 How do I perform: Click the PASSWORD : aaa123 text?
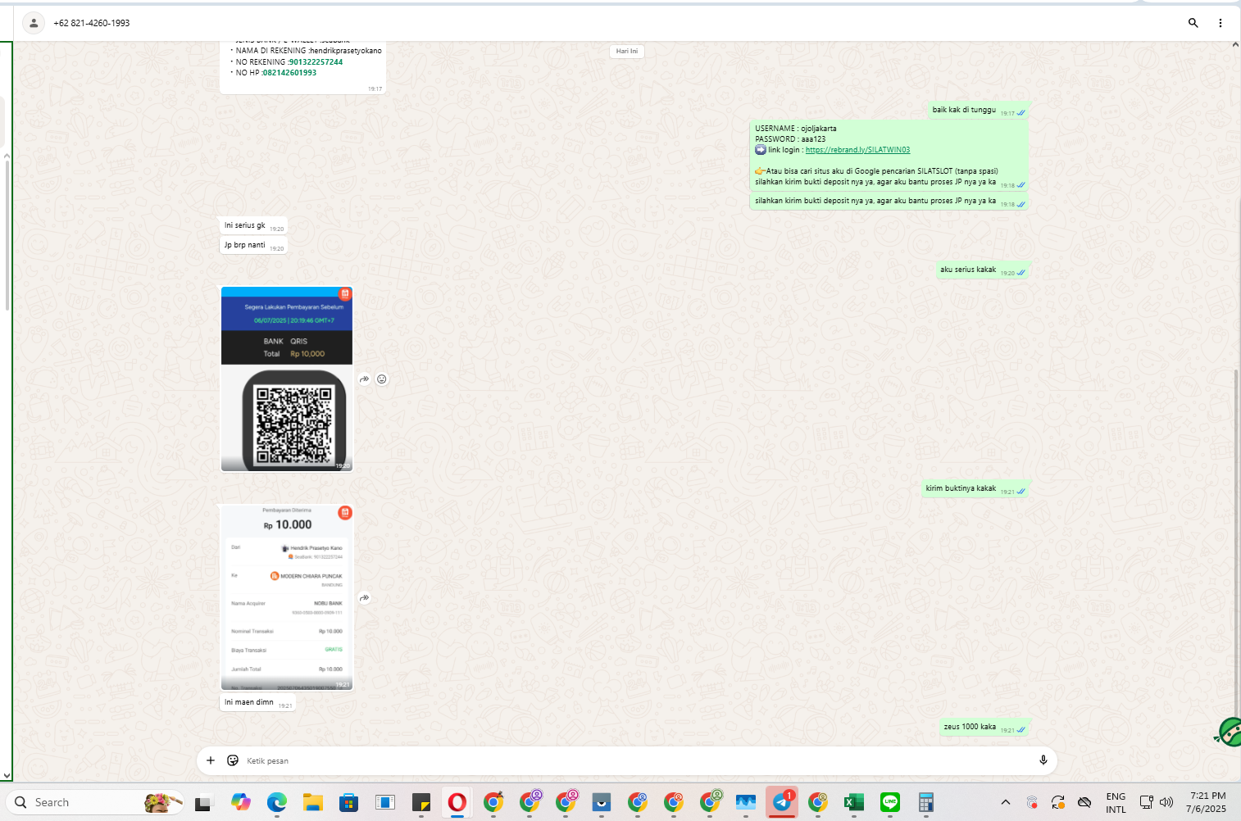(x=790, y=139)
